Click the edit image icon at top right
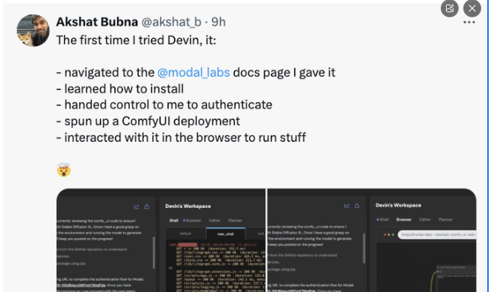This screenshot has height=292, width=494. tap(450, 8)
